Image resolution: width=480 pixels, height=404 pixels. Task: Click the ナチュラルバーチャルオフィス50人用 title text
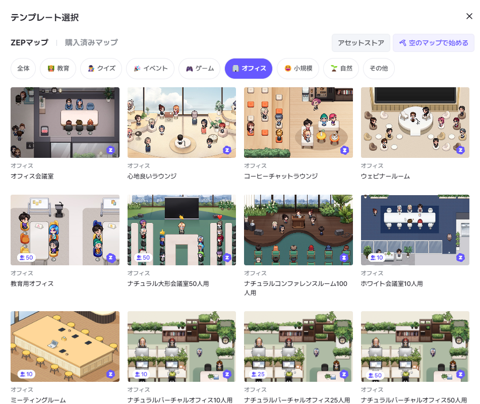pyautogui.click(x=414, y=400)
